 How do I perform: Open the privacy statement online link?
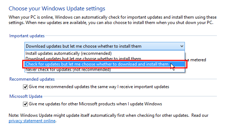(x=32, y=121)
